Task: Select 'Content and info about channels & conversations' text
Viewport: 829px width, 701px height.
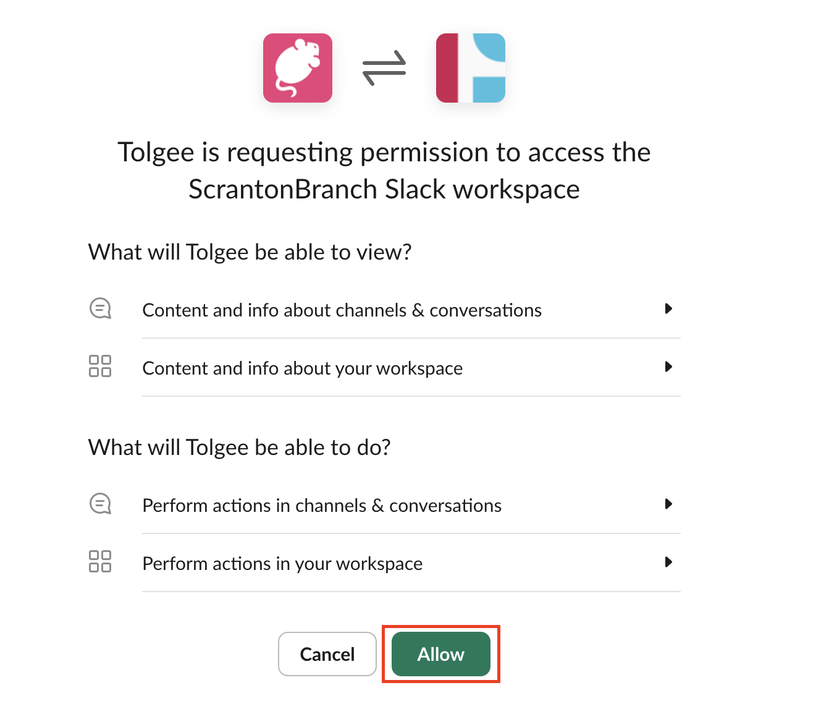Action: click(x=342, y=310)
